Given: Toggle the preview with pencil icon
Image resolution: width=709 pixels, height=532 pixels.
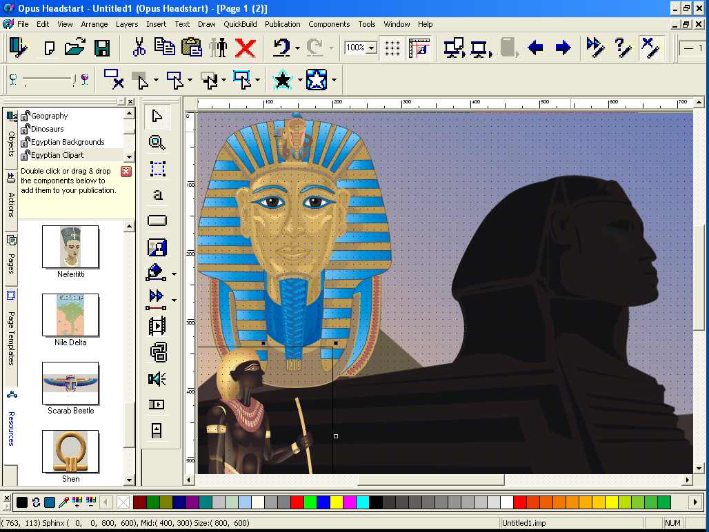Looking at the screenshot, I should [x=650, y=48].
